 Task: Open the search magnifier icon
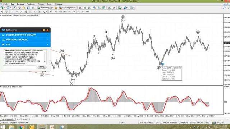click(x=224, y=8)
